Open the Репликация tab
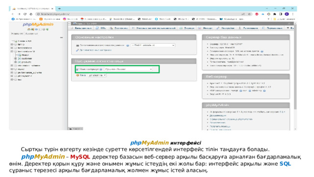This screenshot has width=314, height=177. click(x=248, y=28)
